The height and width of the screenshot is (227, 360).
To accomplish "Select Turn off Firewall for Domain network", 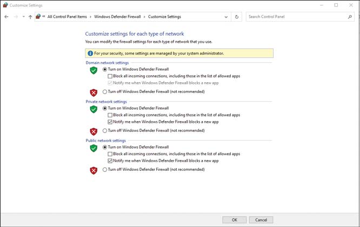I will [105, 92].
